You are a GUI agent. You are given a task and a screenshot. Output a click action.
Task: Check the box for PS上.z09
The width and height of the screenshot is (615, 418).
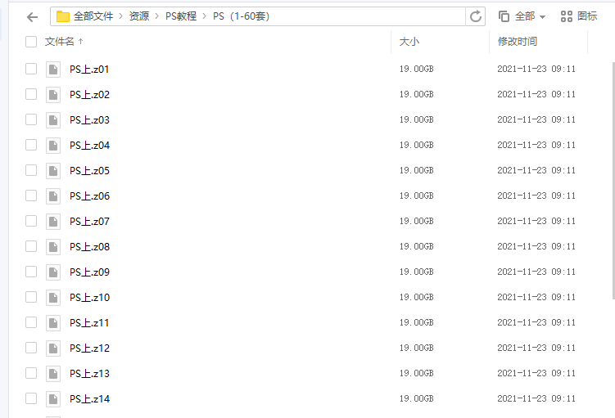(31, 272)
